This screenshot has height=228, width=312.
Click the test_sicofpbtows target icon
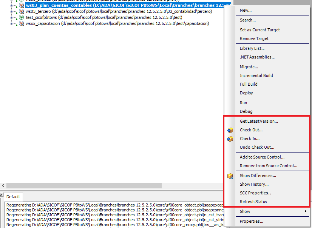[22, 17]
